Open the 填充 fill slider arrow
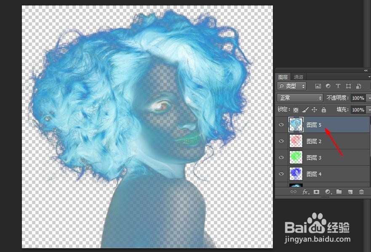 tap(368, 110)
